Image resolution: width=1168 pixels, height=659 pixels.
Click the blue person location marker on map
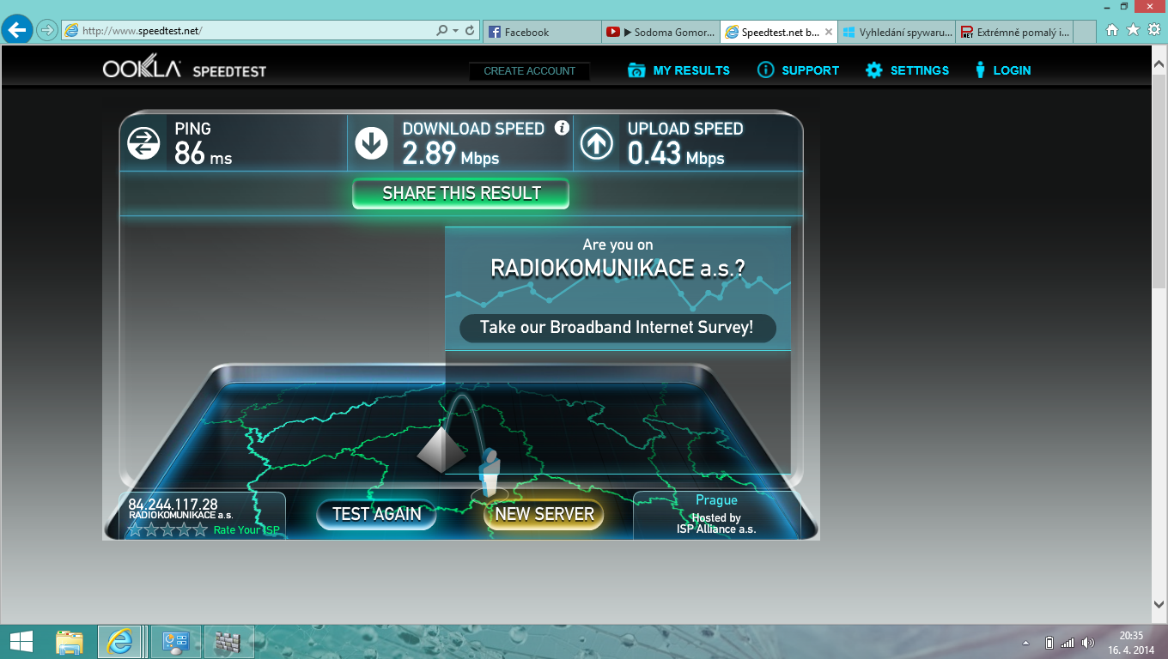click(490, 471)
